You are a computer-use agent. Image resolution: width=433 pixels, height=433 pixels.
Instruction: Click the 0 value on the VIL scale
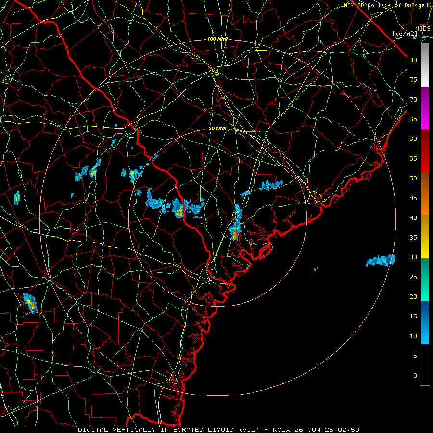415,376
